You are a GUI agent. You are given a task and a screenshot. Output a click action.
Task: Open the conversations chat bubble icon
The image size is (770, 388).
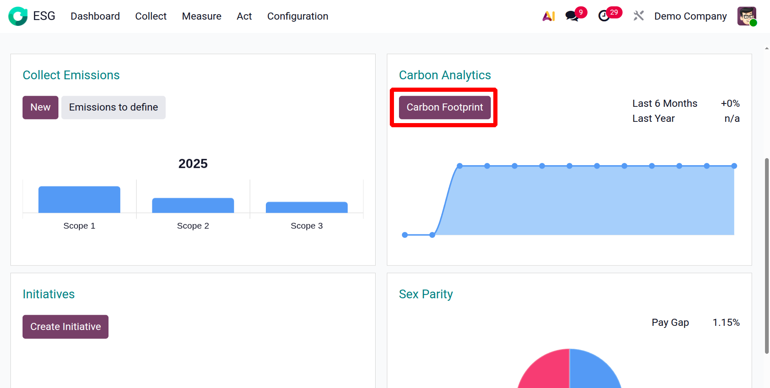572,16
